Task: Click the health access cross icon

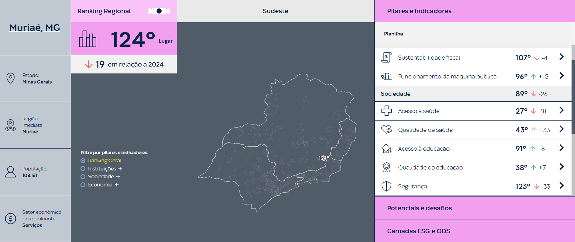Action: click(386, 111)
